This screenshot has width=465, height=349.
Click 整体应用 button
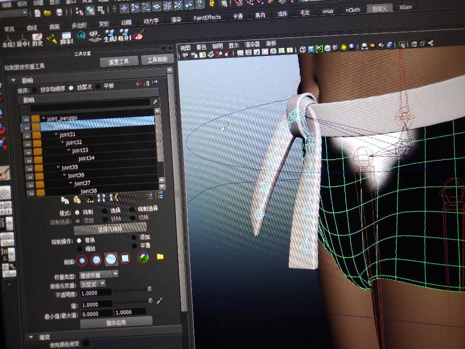tap(116, 322)
